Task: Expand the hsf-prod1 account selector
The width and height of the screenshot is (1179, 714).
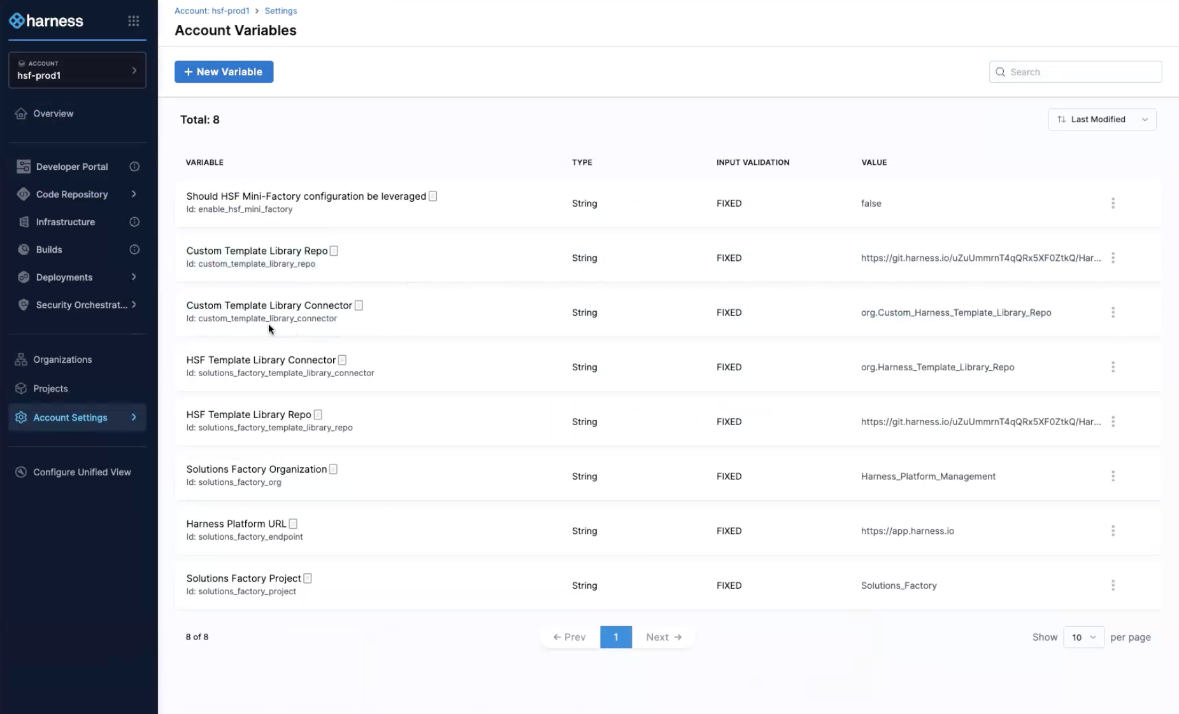Action: (77, 70)
